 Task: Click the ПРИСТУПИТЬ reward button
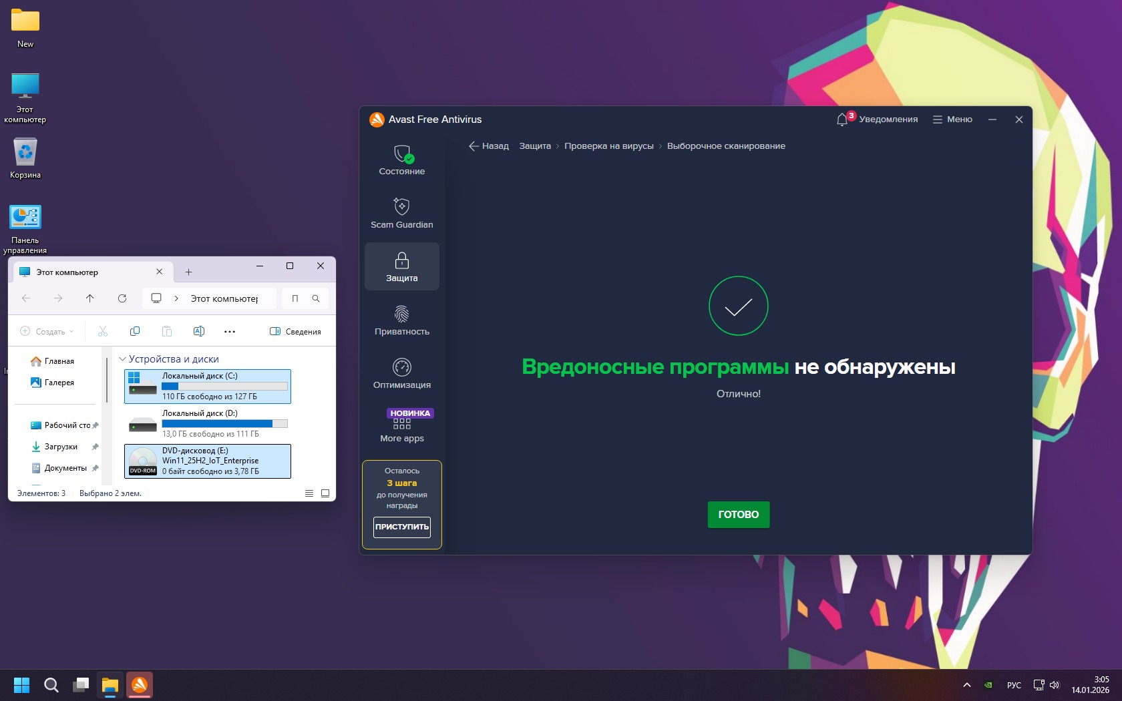[401, 527]
